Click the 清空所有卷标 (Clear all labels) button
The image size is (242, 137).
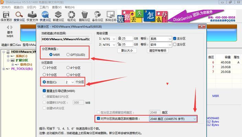coord(157,51)
